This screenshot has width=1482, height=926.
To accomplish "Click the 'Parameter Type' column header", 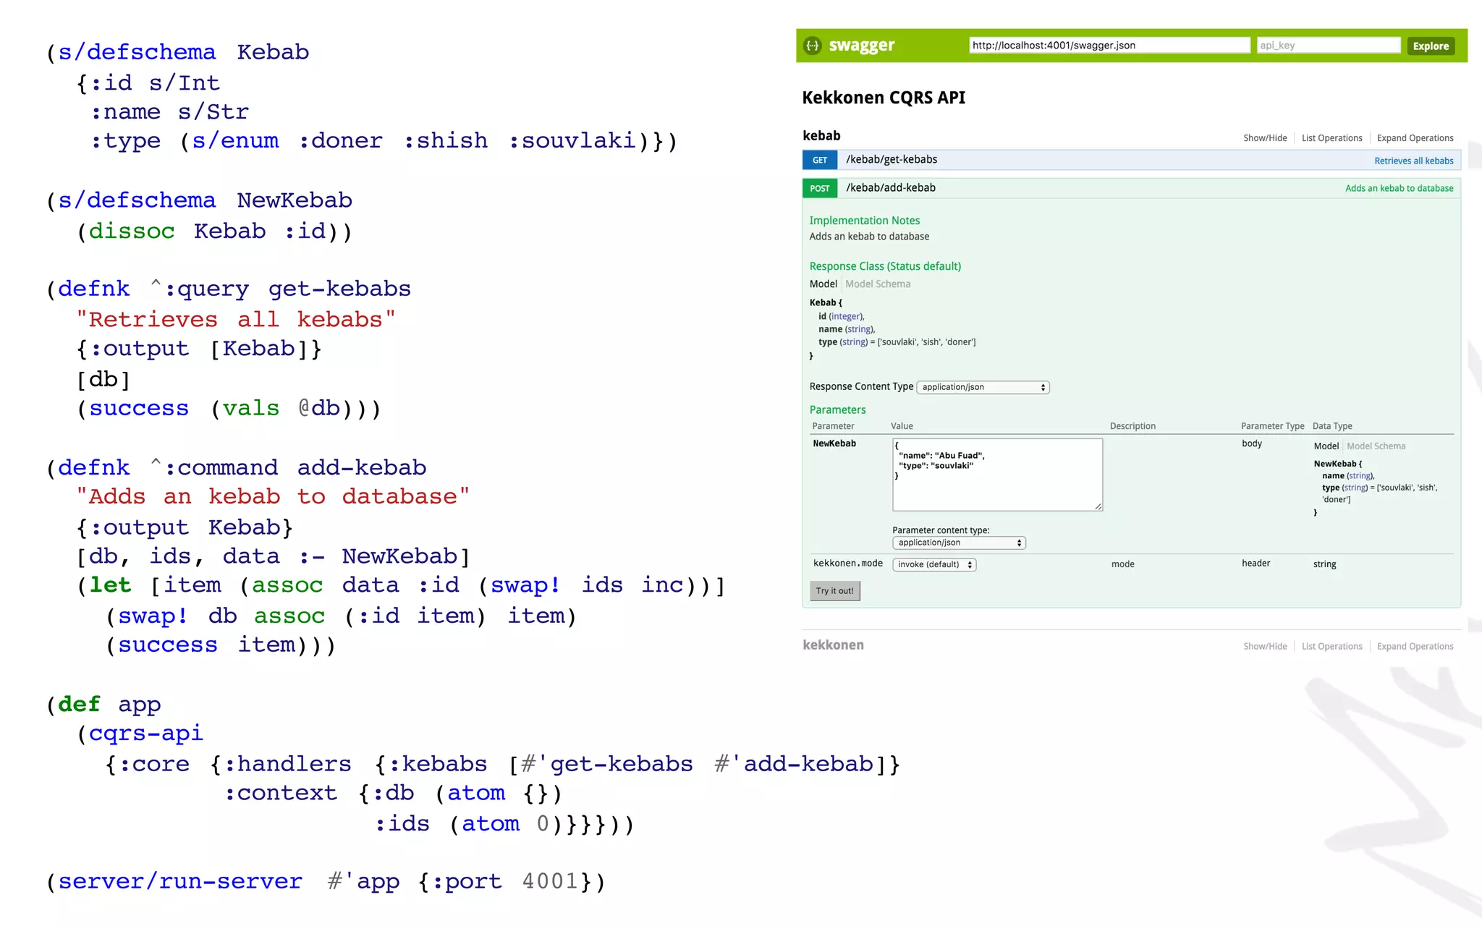I will [x=1272, y=426].
